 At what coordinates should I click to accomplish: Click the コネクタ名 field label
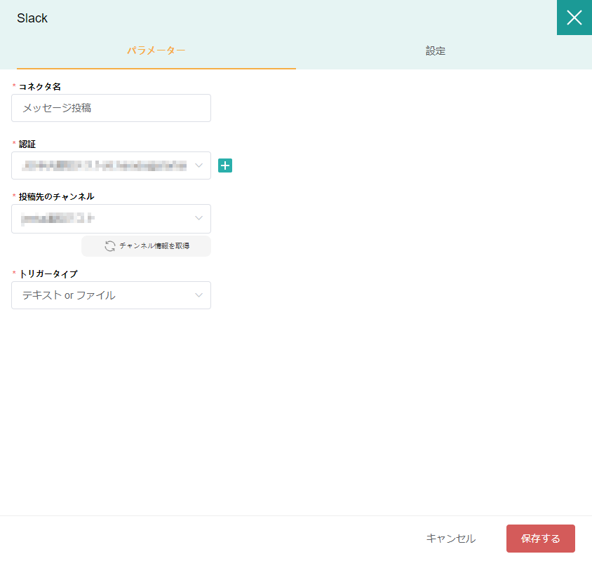(x=40, y=86)
